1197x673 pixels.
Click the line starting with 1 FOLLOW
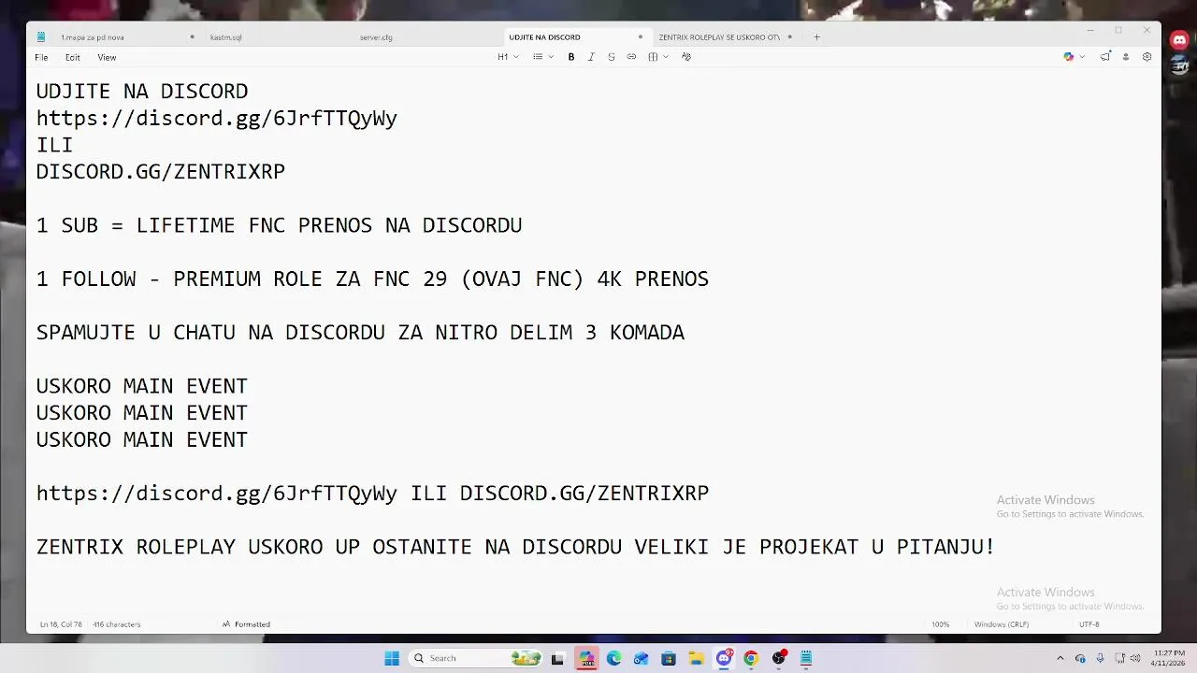point(372,279)
